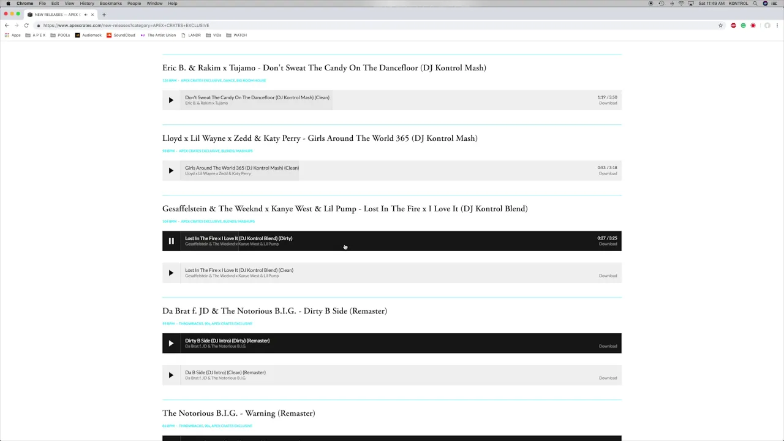Open the Wi-Fi status menu

click(681, 4)
